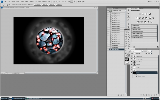Select the Type tool
Image resolution: width=160 pixels, height=100 pixels.
pos(129,49)
